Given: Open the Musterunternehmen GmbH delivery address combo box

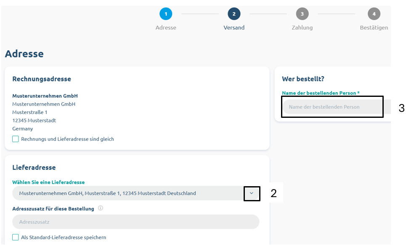Looking at the screenshot, I should pyautogui.click(x=135, y=193).
